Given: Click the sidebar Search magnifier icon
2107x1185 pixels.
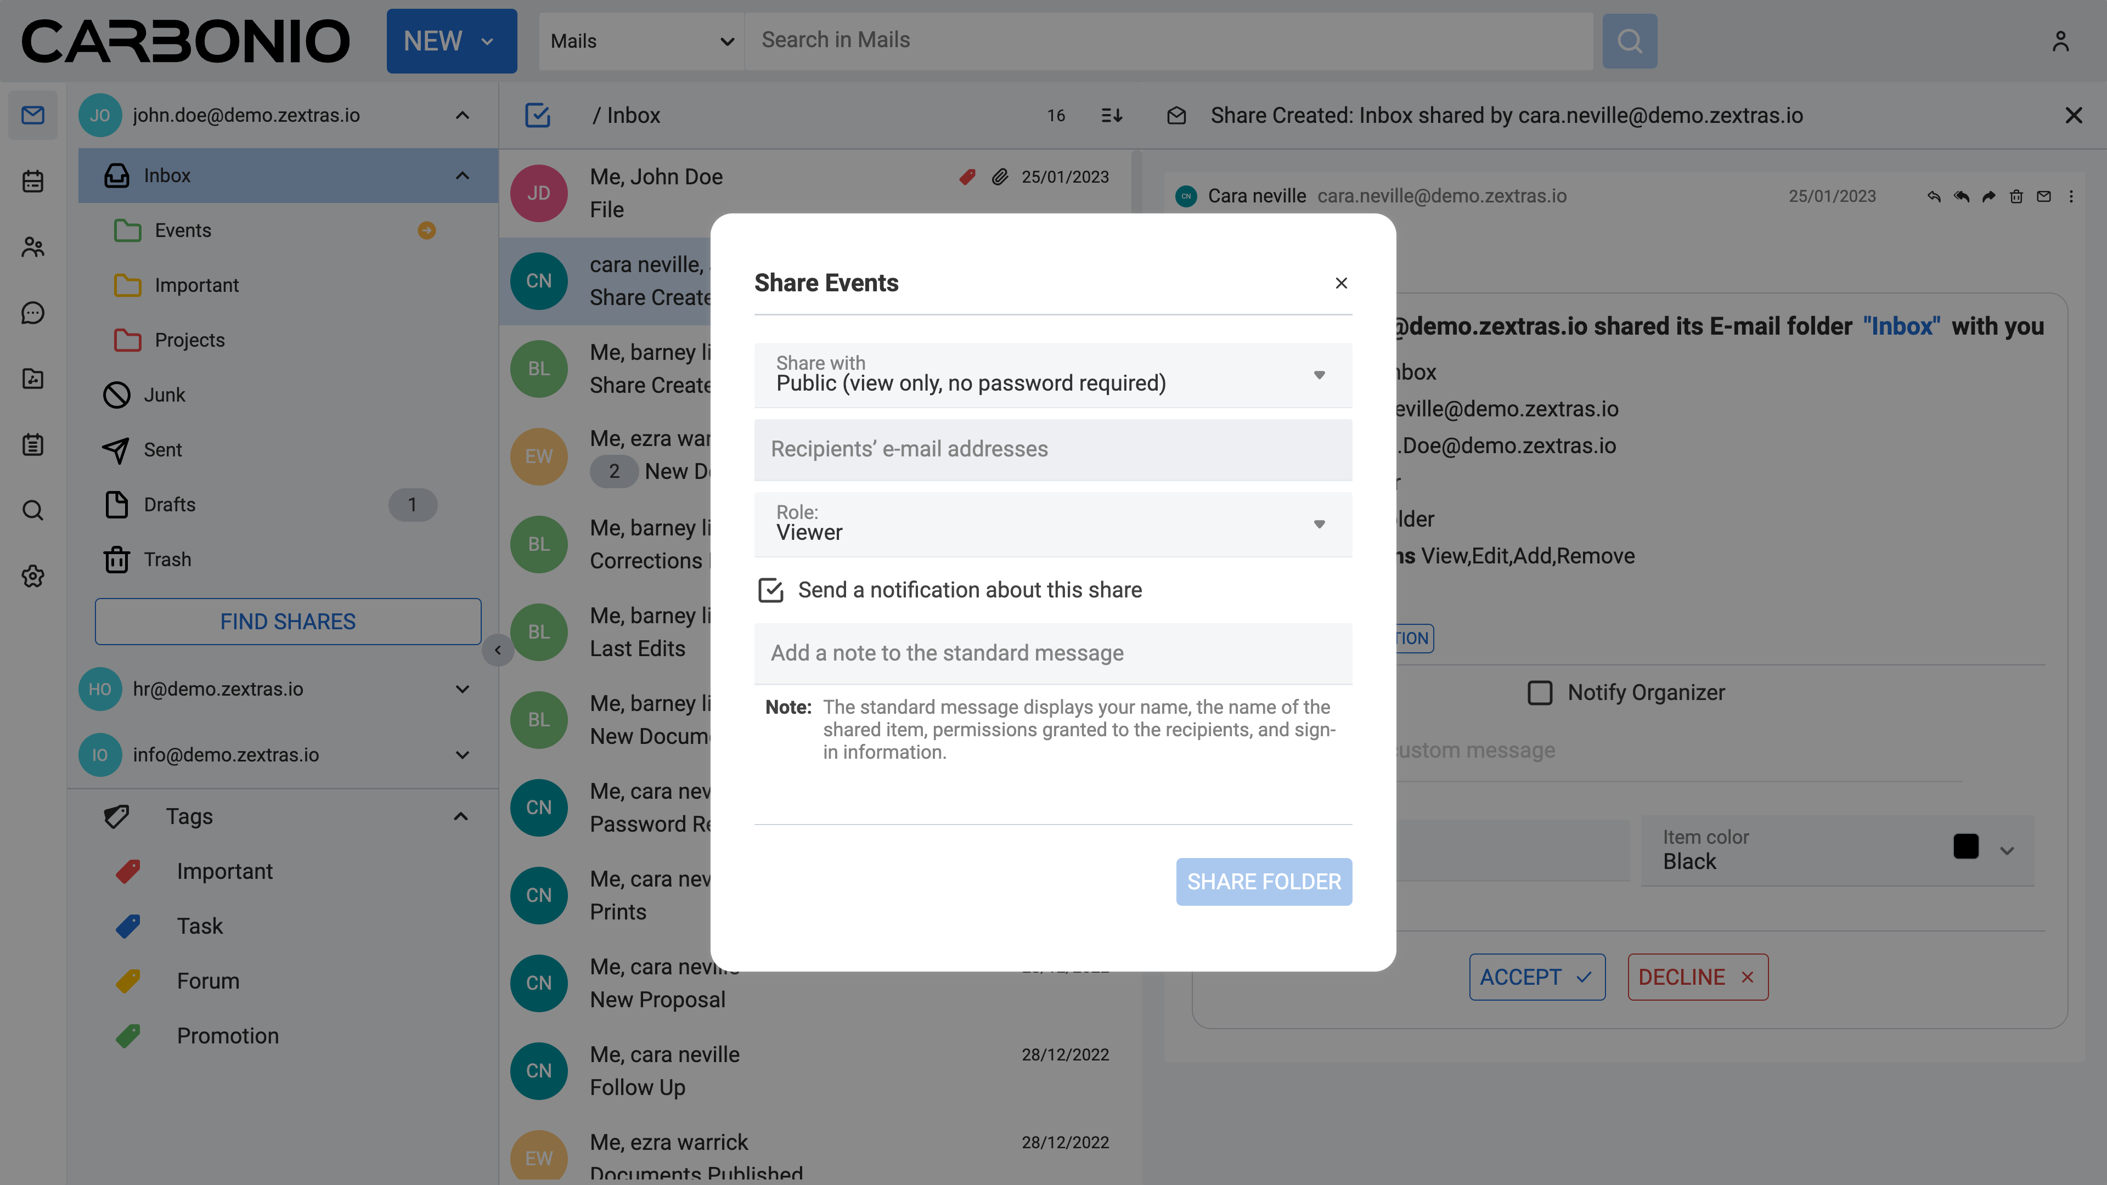Looking at the screenshot, I should tap(33, 510).
